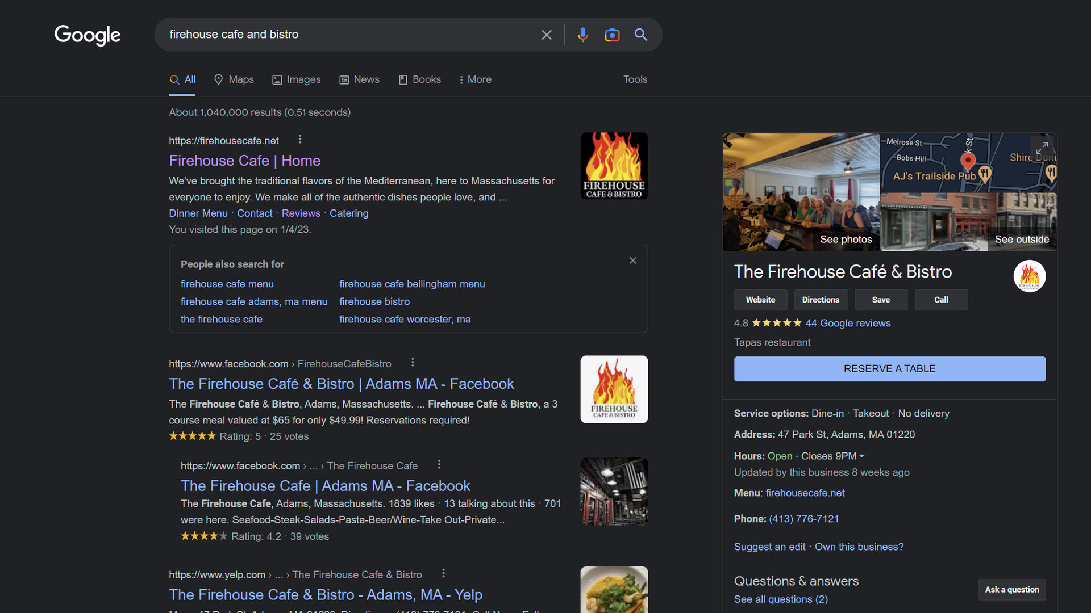Viewport: 1091px width, 613px height.
Task: Click the magnifying glass search button
Action: tap(641, 35)
